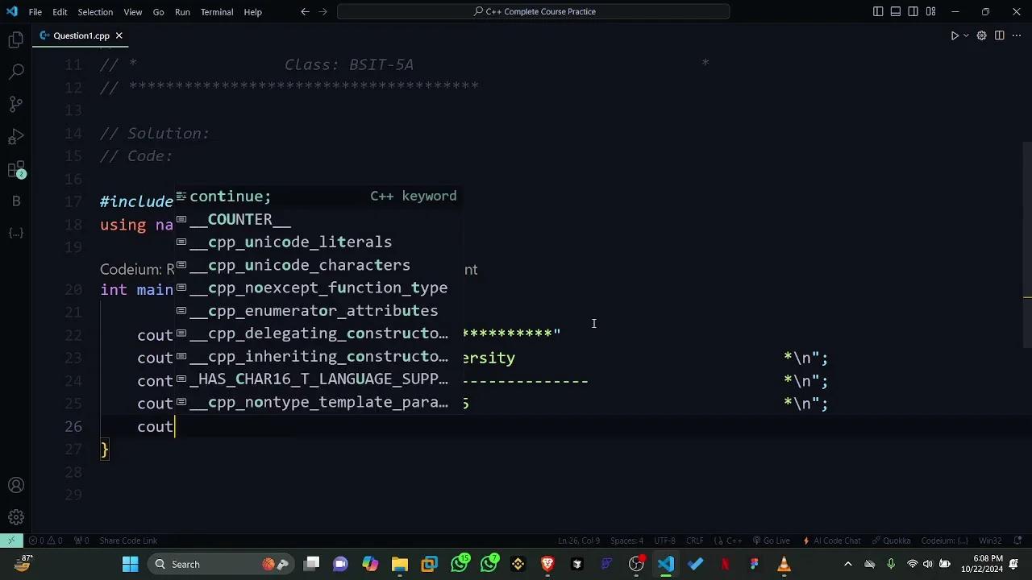Select the Search icon in the activity bar
Image resolution: width=1032 pixels, height=580 pixels.
[16, 71]
